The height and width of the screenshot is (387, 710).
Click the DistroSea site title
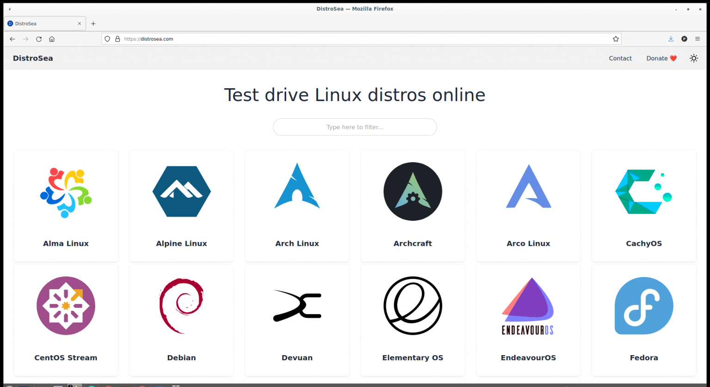[x=33, y=58]
